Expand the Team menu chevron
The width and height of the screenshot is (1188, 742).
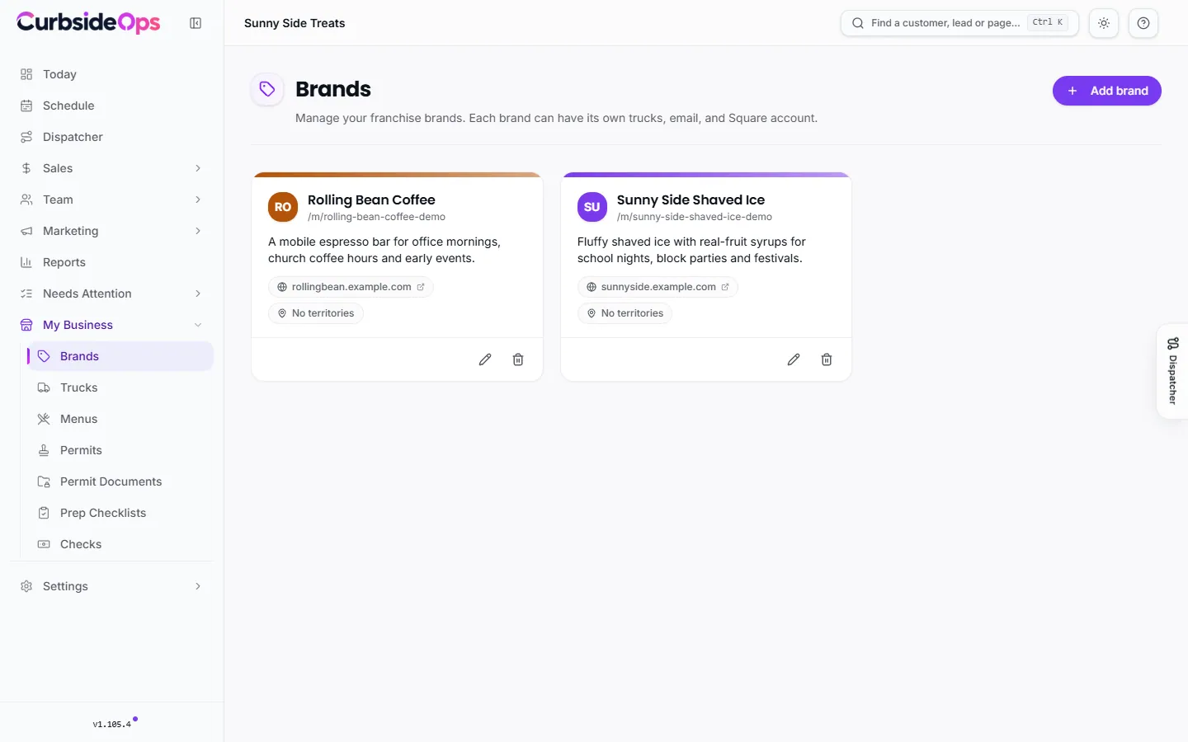coord(198,200)
